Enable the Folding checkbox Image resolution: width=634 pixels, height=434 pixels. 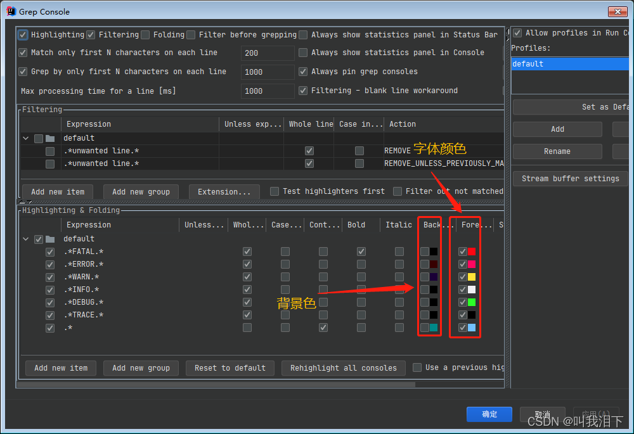[x=145, y=35]
